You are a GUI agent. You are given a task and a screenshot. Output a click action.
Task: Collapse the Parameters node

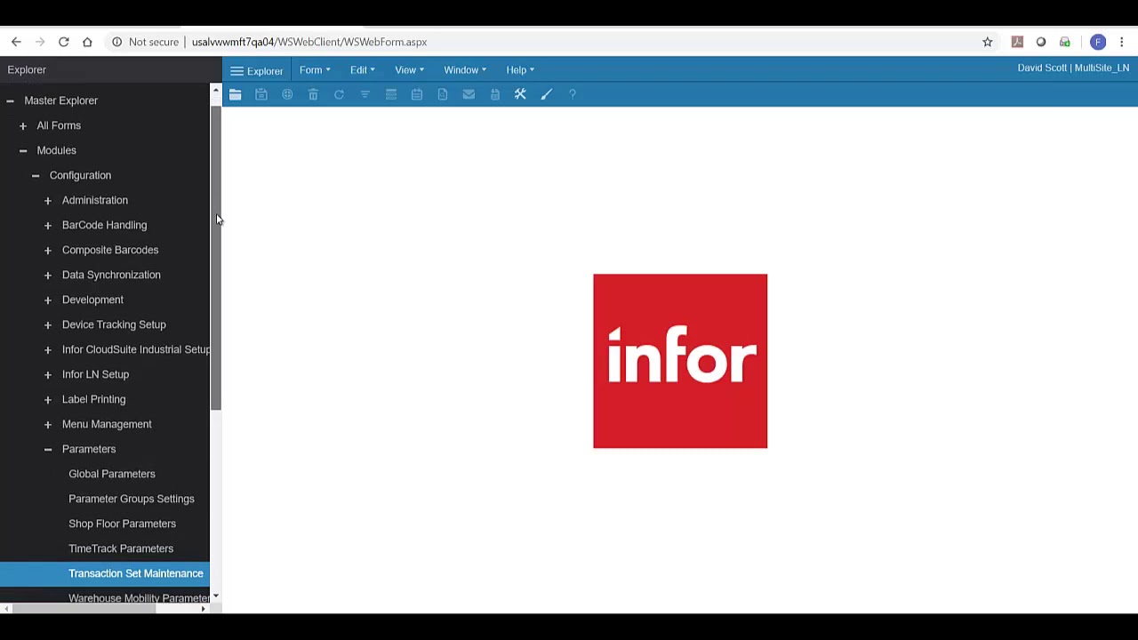(48, 450)
